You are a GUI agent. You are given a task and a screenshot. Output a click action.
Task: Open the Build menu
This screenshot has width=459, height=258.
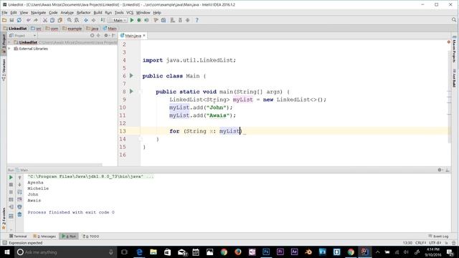98,13
